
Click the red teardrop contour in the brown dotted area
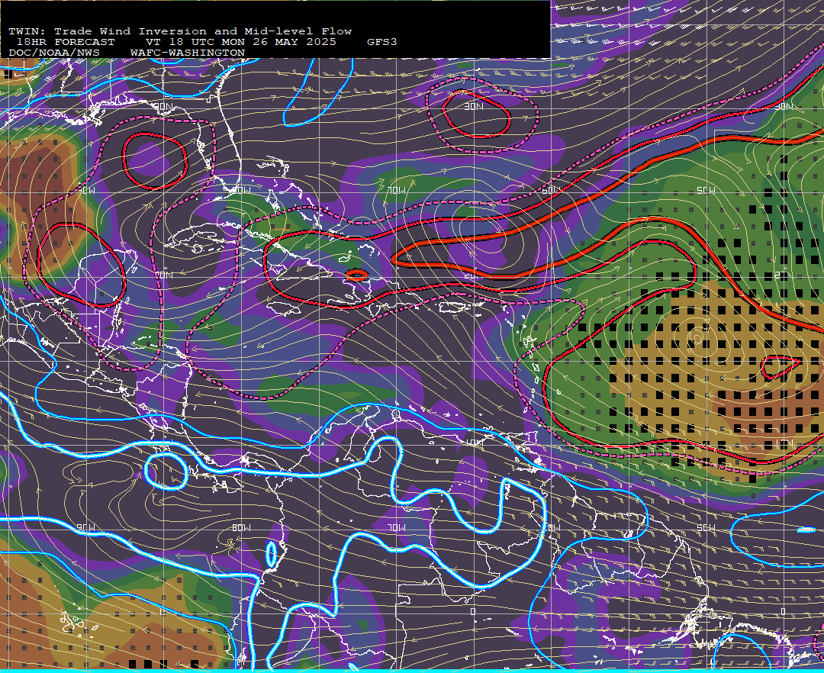[781, 367]
